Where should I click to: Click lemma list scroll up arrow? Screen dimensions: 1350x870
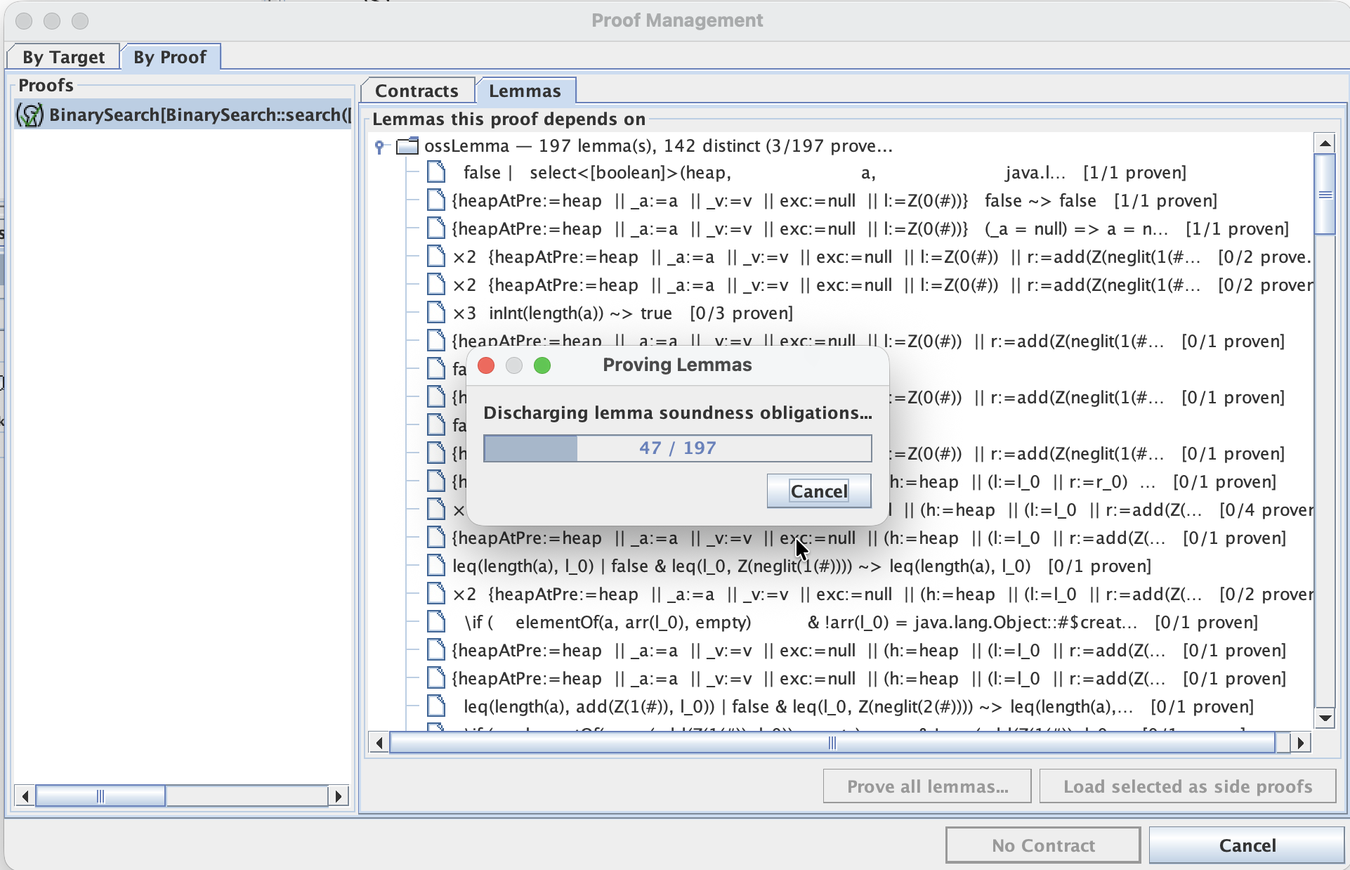pyautogui.click(x=1325, y=143)
